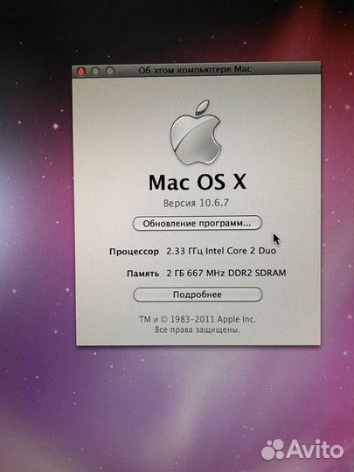Minimize window with the middle titlebar button
Viewport: 354px width, 472px height.
coord(95,72)
